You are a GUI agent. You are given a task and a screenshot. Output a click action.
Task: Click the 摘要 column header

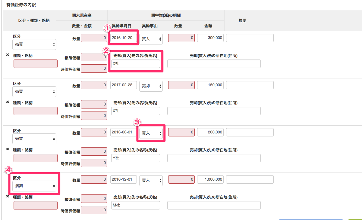point(243,20)
